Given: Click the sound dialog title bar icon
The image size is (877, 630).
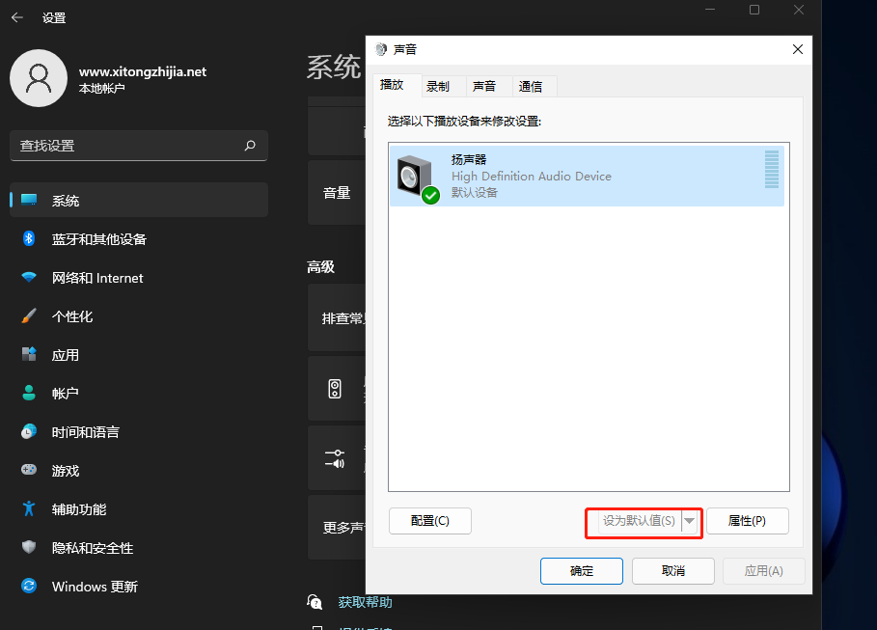Looking at the screenshot, I should click(x=381, y=49).
